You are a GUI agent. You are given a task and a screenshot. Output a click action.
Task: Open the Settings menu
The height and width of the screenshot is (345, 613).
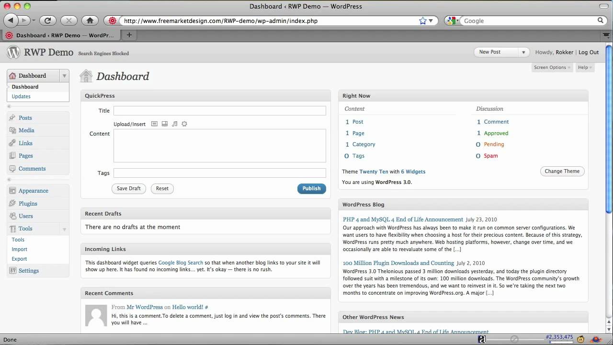coord(29,271)
